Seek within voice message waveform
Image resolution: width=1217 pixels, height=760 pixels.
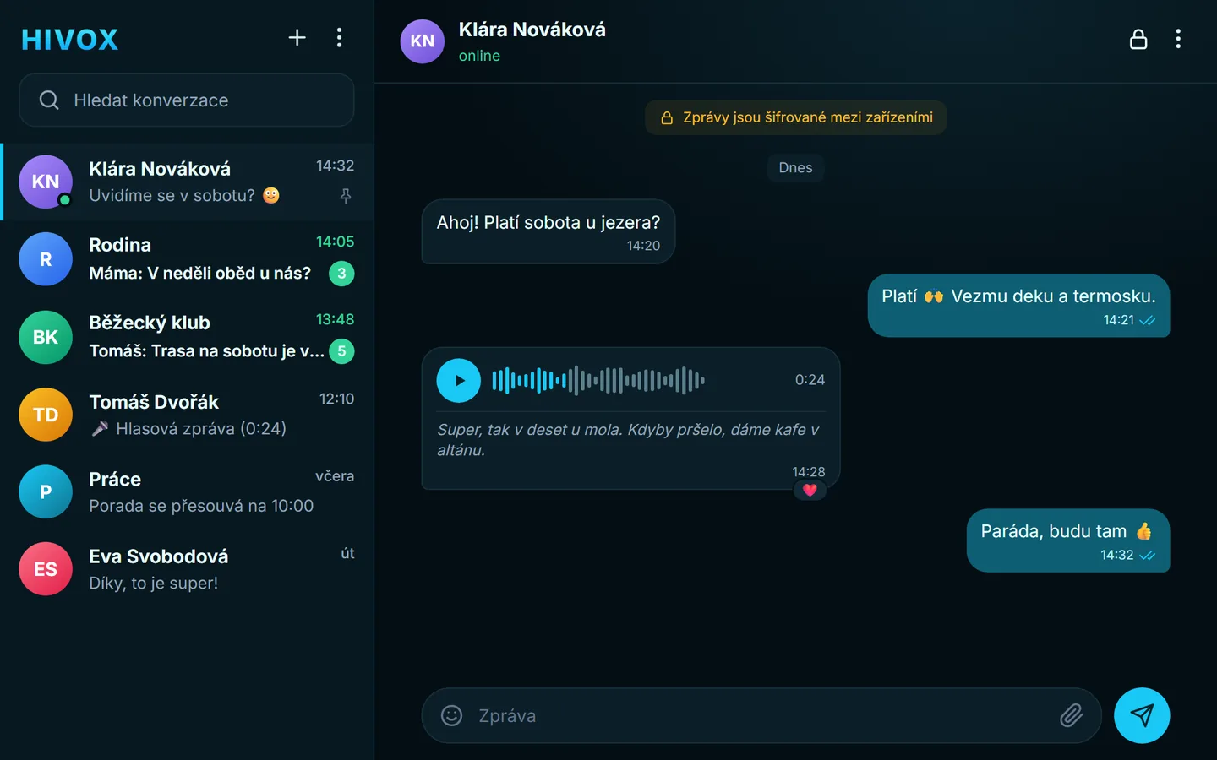pyautogui.click(x=598, y=380)
